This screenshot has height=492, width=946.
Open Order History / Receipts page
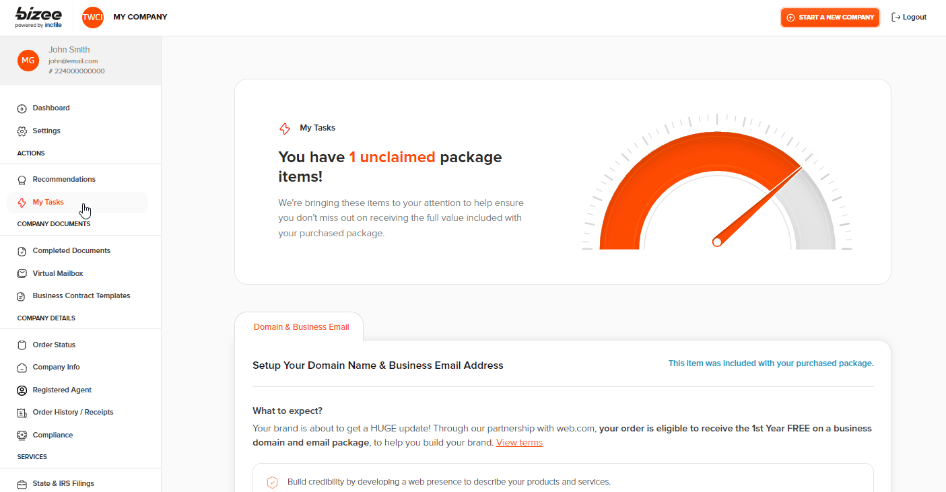pos(73,413)
